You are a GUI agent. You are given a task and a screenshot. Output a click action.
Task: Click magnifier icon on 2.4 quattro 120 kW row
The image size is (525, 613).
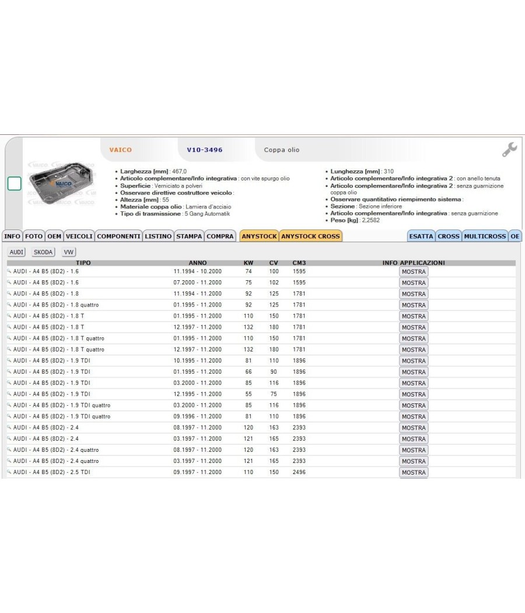pos(9,450)
